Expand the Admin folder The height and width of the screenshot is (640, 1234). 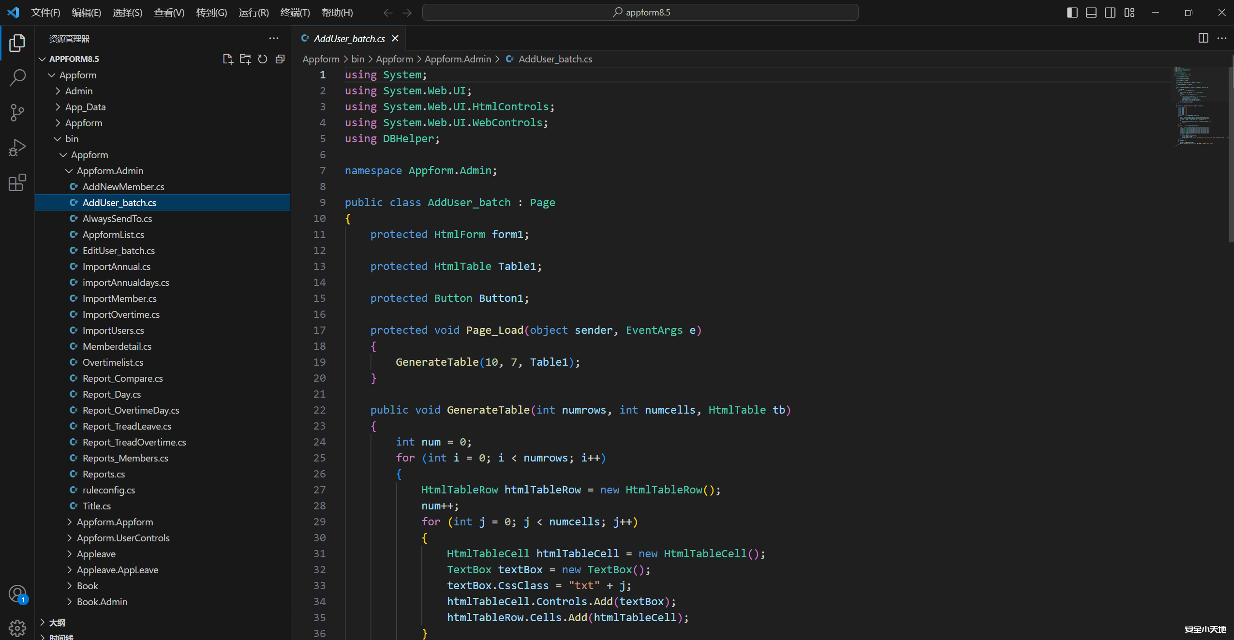click(x=78, y=91)
